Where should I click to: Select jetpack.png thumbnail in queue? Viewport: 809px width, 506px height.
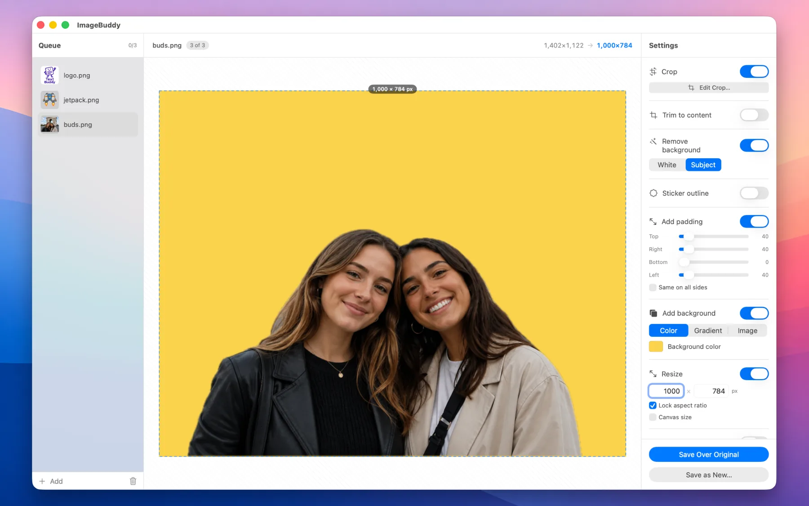(x=49, y=100)
